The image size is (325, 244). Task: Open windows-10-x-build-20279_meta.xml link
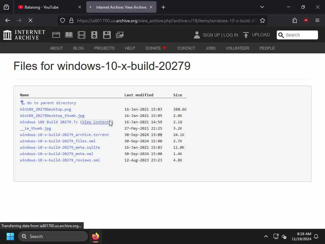56,154
